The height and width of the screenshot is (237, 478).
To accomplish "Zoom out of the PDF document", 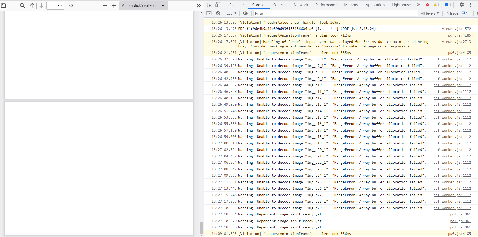I will [104, 5].
